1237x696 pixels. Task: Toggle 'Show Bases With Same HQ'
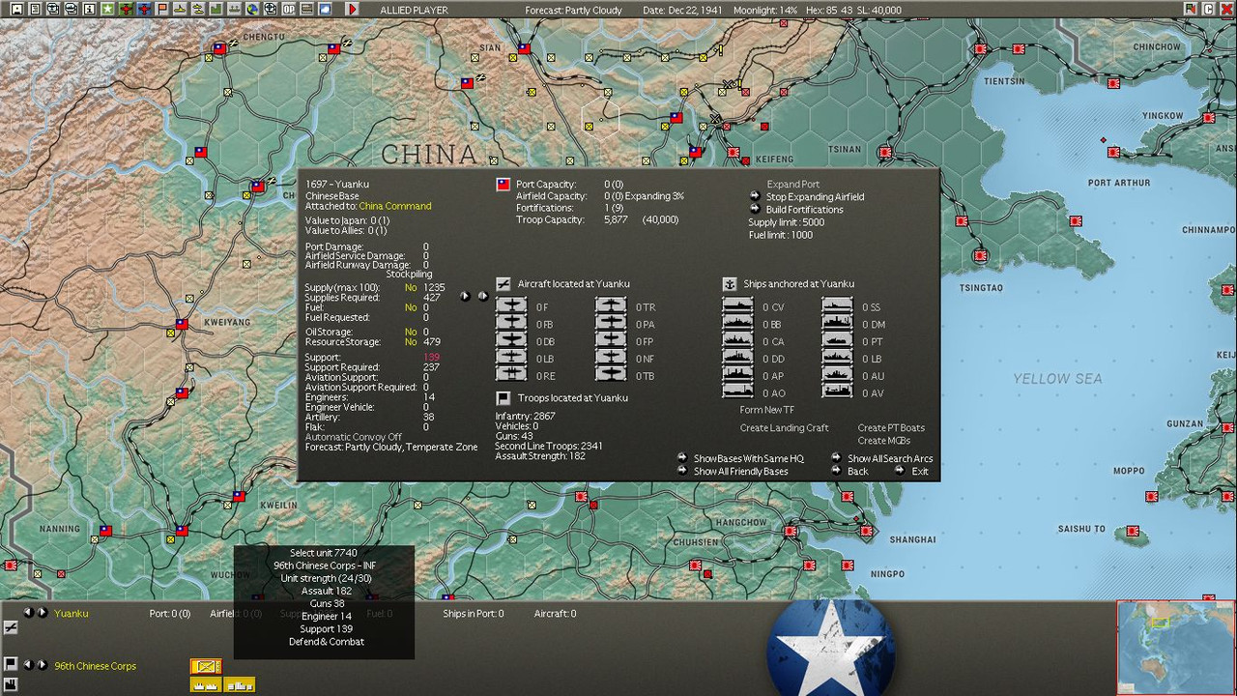[741, 458]
